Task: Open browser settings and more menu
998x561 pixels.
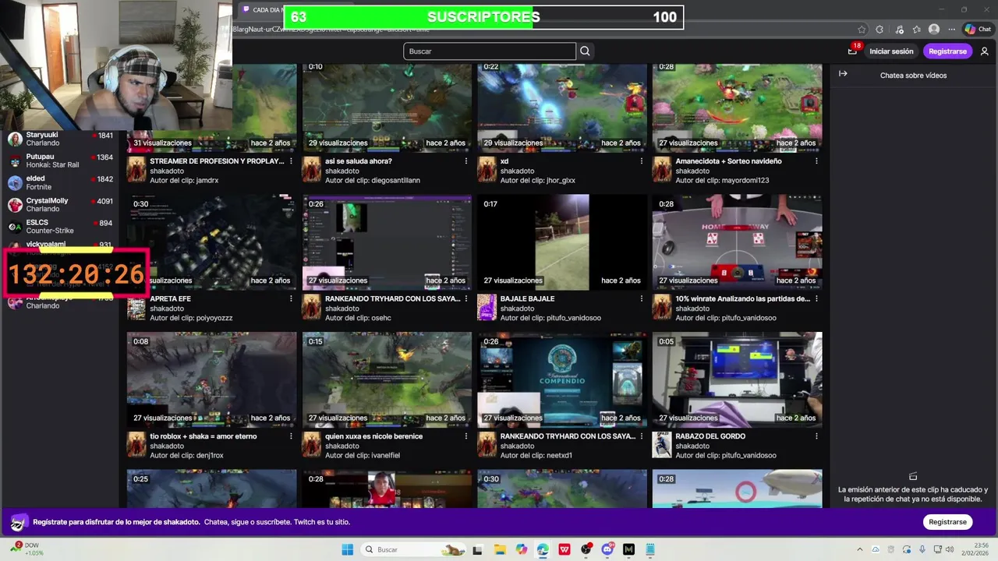Action: (x=951, y=30)
